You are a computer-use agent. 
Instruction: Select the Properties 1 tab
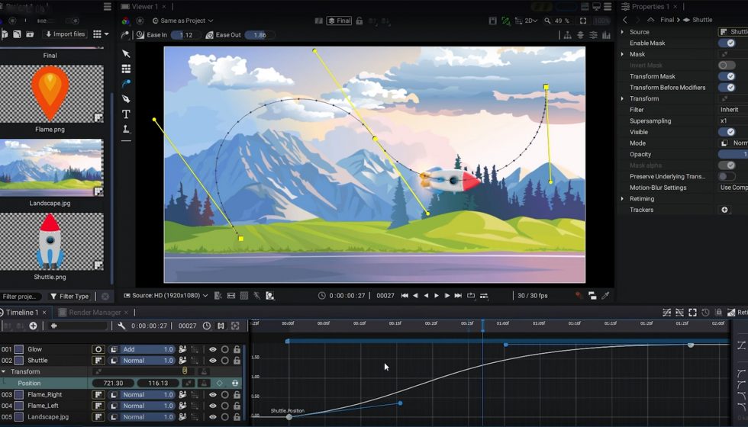click(650, 7)
